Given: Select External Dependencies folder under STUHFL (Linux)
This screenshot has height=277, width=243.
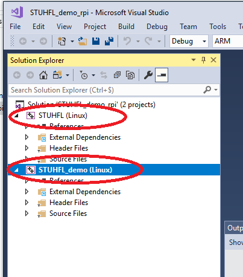Looking at the screenshot, I should (85, 137).
